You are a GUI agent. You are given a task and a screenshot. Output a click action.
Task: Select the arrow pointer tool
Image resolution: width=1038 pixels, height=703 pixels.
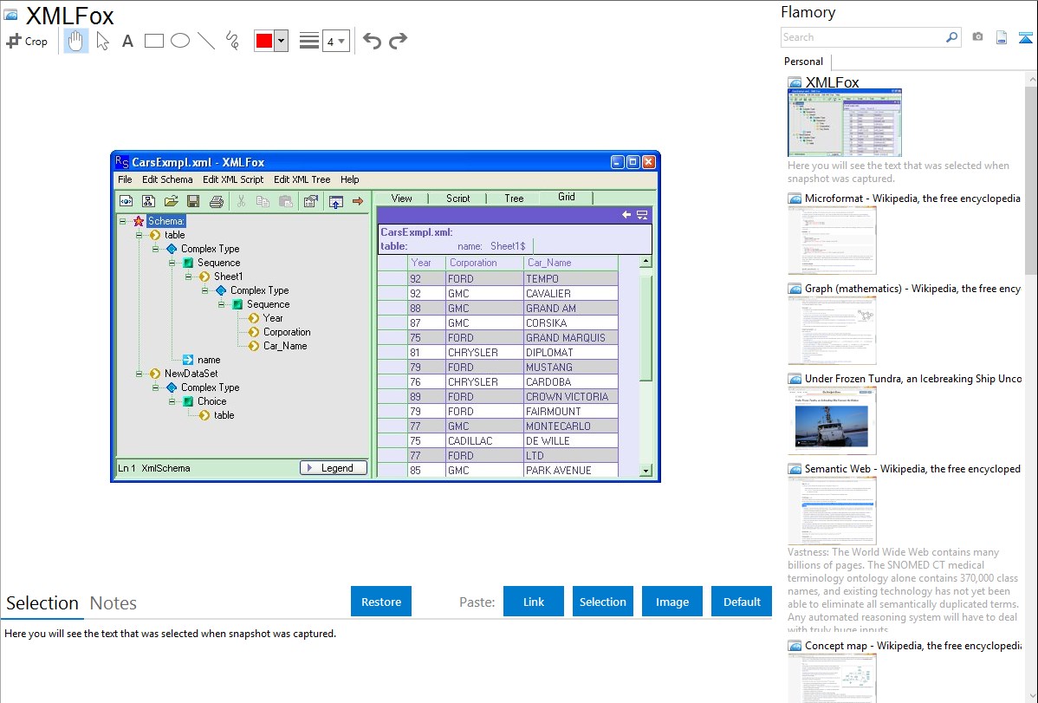(x=102, y=41)
